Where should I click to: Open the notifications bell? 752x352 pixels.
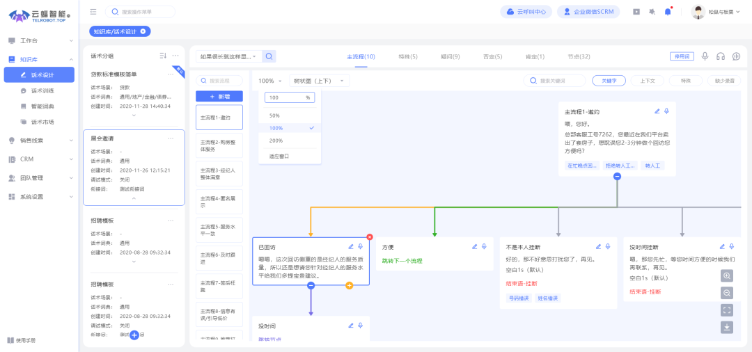[668, 12]
